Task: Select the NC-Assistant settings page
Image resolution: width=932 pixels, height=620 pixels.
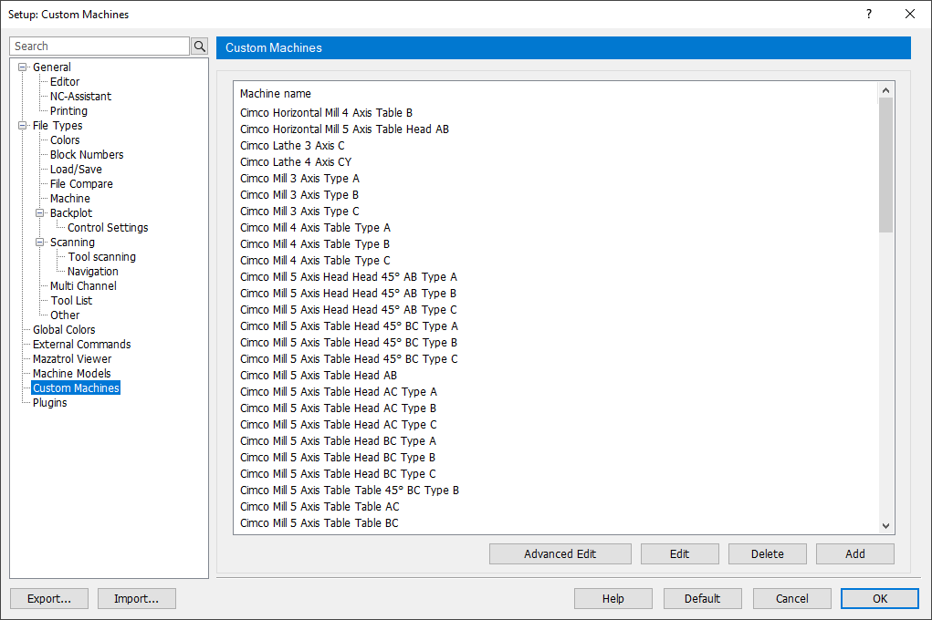Action: (x=79, y=96)
